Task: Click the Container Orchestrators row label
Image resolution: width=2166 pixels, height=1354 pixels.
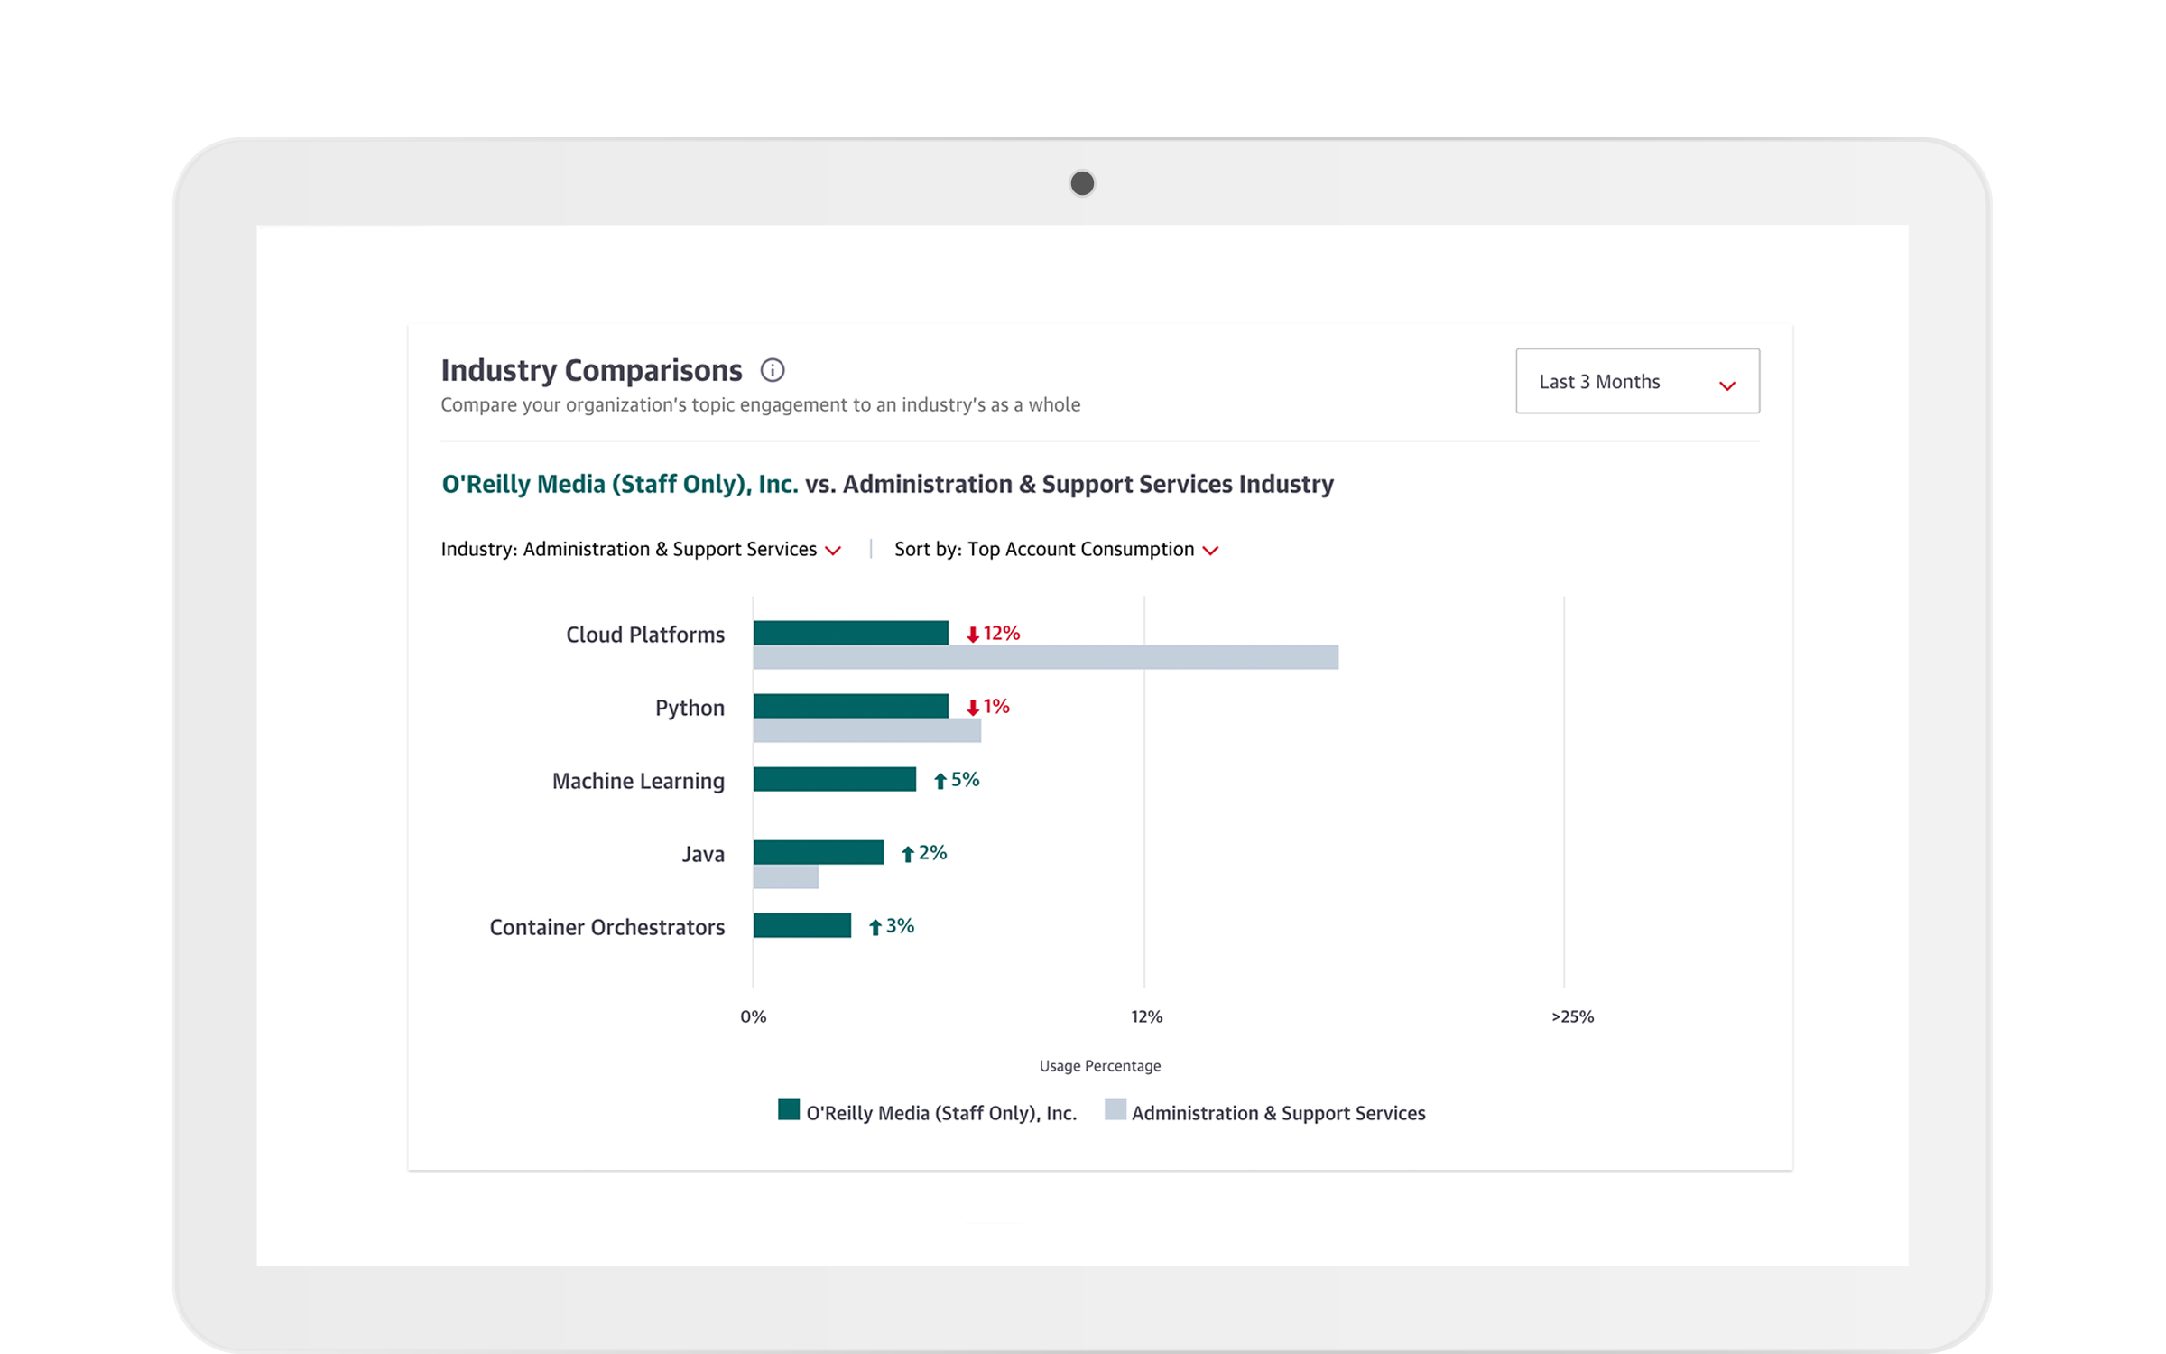Action: [x=607, y=927]
